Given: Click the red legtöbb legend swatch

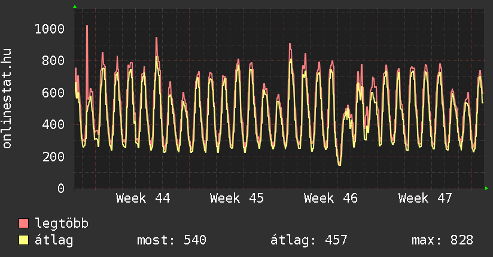Looking at the screenshot, I should pyautogui.click(x=24, y=224).
